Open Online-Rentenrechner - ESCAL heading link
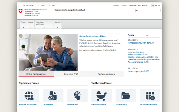Screen dimensions: 179x112 click(x=92, y=36)
